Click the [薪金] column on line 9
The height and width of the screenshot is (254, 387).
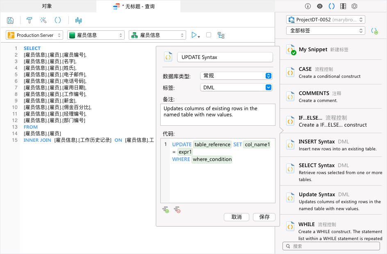tap(69, 101)
